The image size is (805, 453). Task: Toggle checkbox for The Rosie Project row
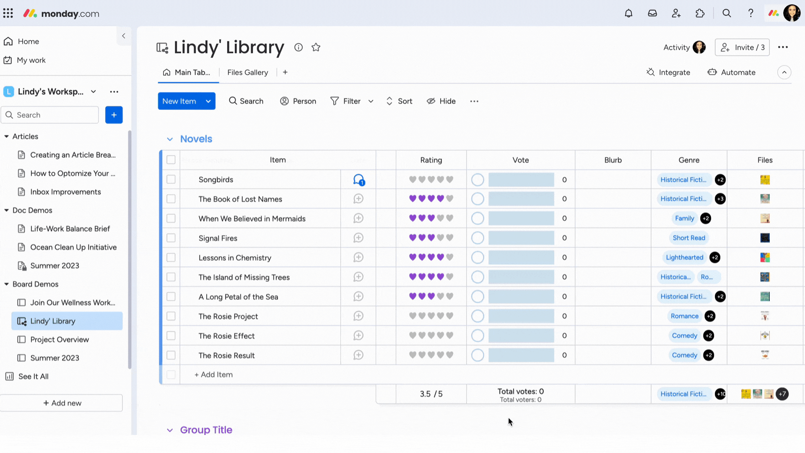(x=171, y=316)
